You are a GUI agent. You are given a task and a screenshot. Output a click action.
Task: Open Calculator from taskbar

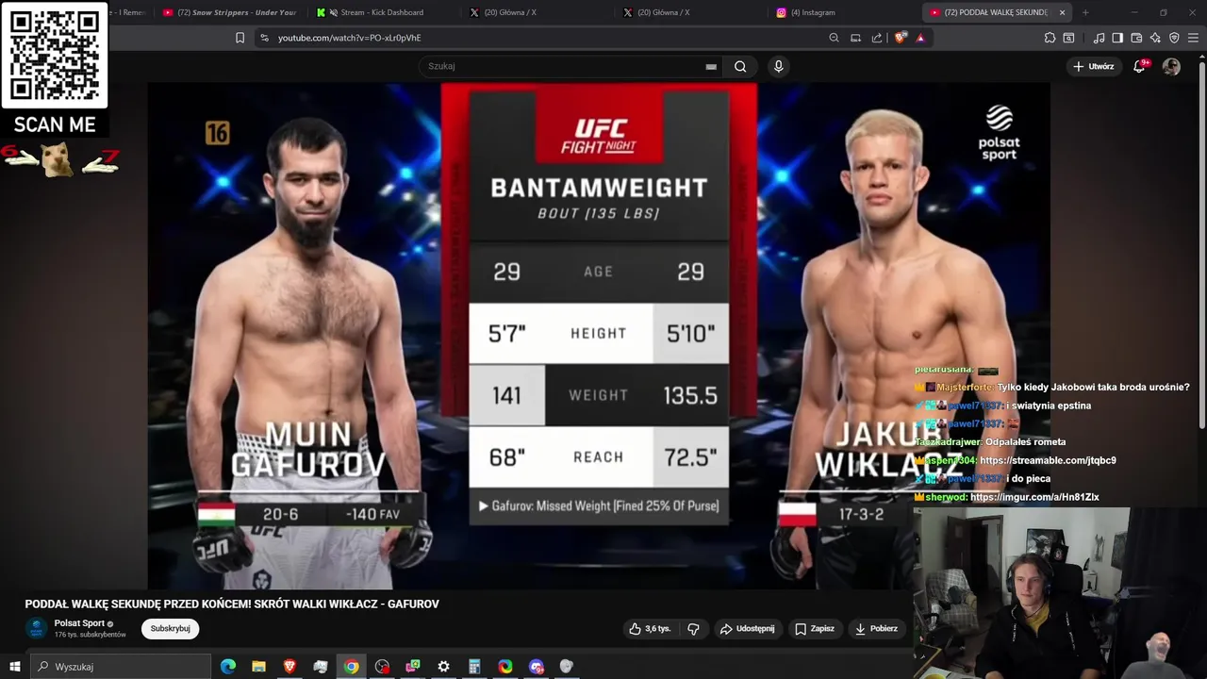[474, 667]
